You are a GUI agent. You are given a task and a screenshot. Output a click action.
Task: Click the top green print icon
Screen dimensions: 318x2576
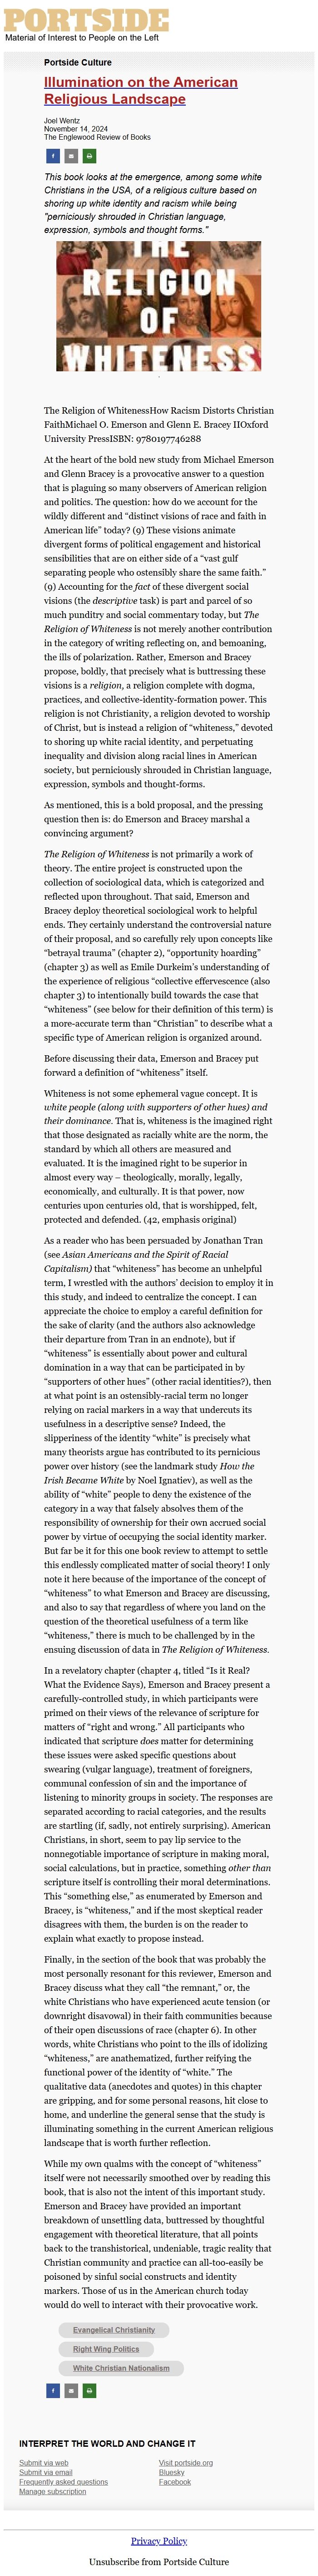pos(89,156)
